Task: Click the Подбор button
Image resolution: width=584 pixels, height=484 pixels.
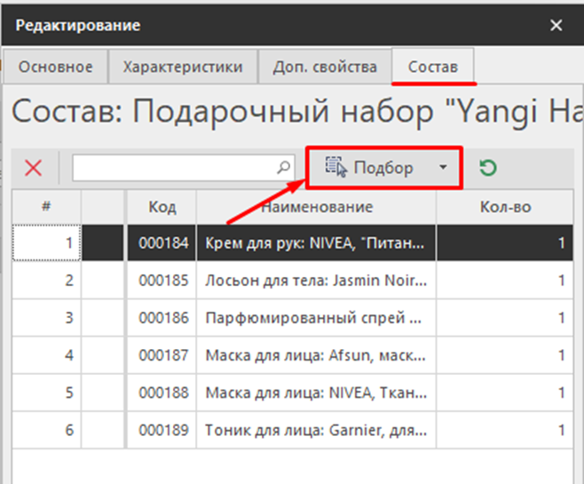Action: click(371, 168)
